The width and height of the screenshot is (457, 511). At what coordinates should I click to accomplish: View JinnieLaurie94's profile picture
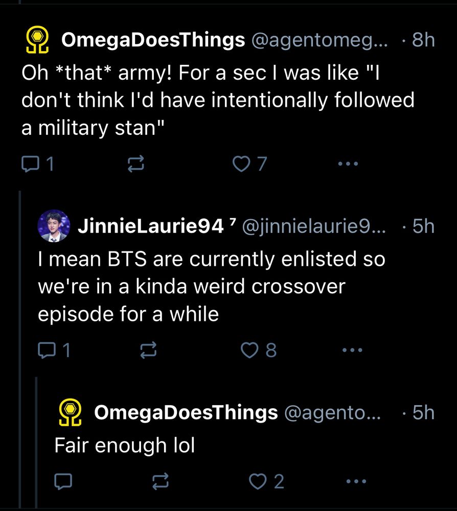click(x=54, y=225)
